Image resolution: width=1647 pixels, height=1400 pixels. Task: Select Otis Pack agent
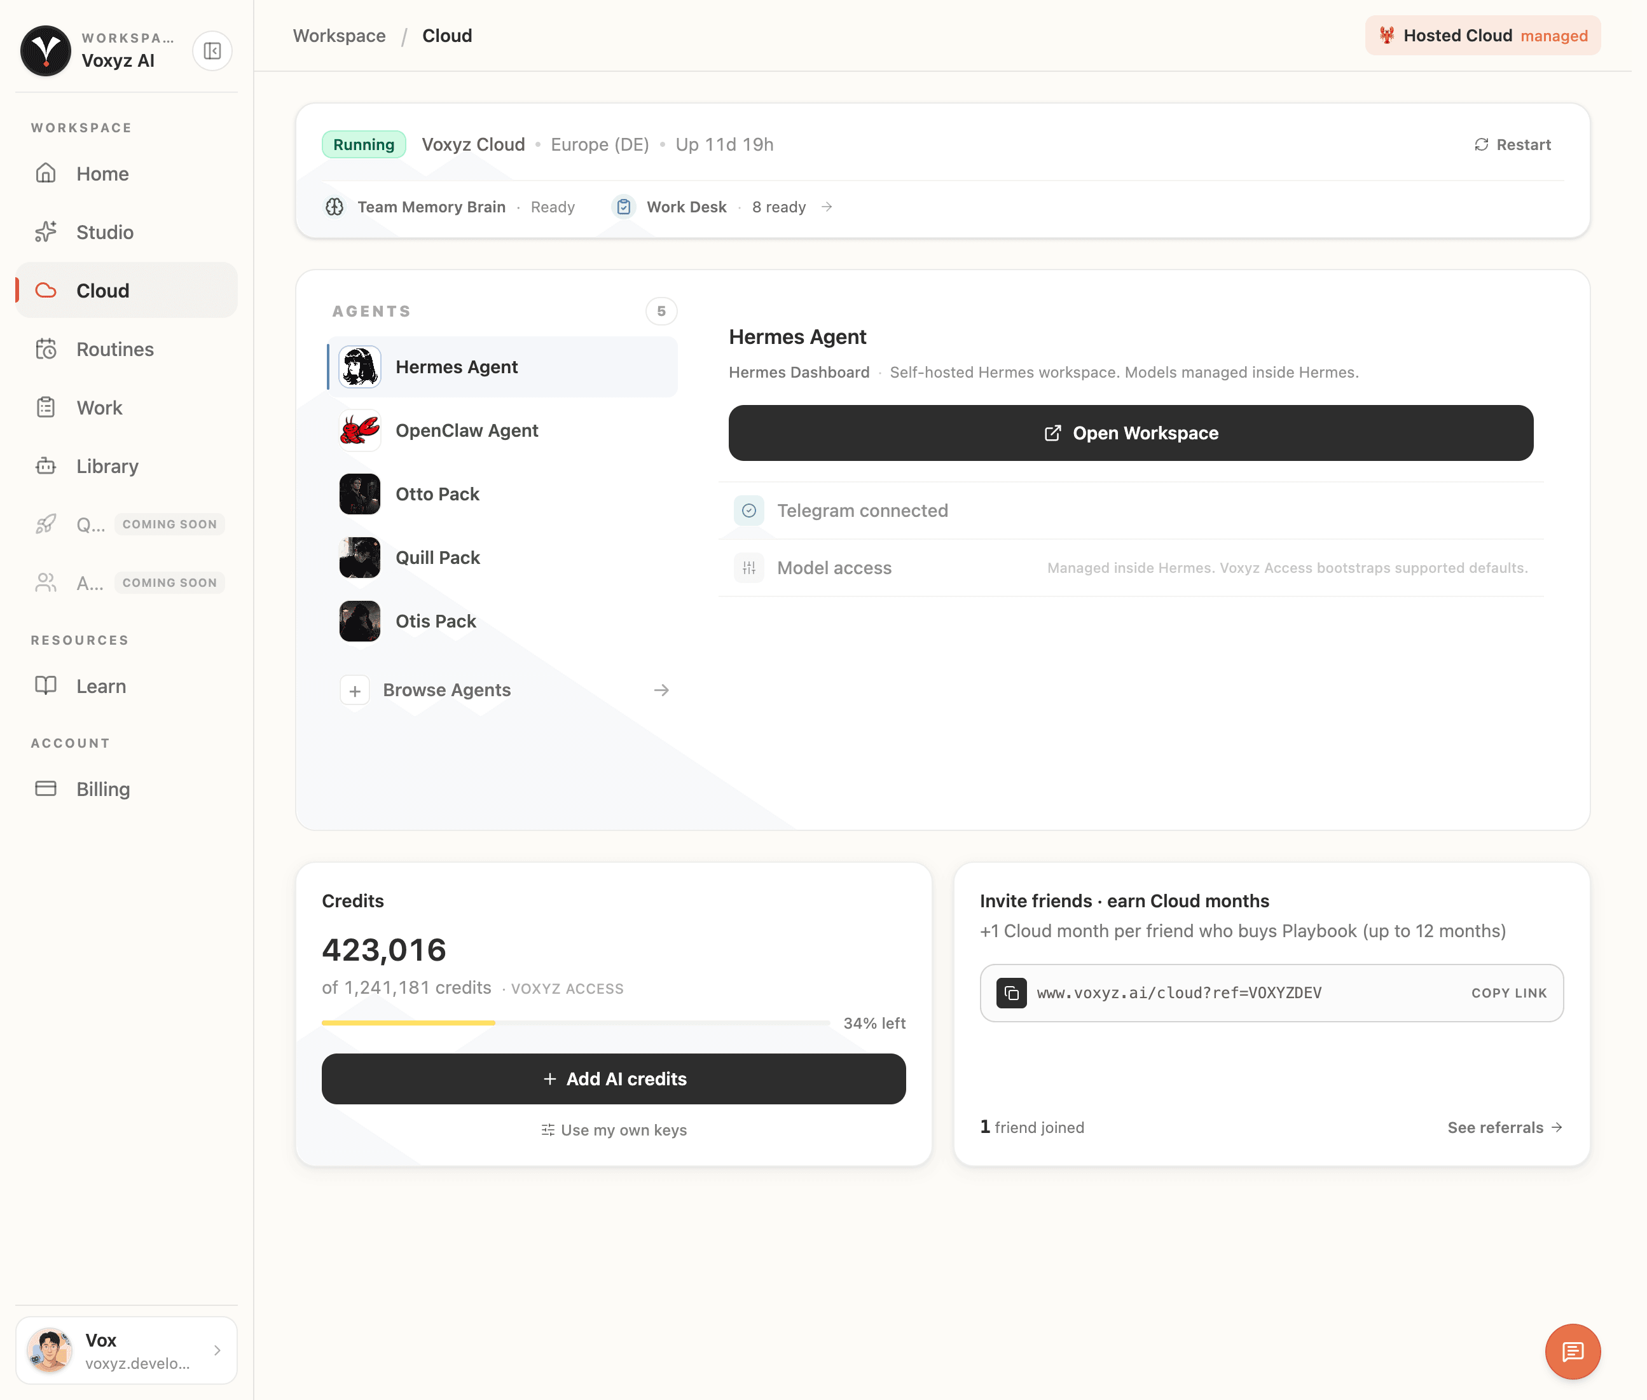pos(502,621)
